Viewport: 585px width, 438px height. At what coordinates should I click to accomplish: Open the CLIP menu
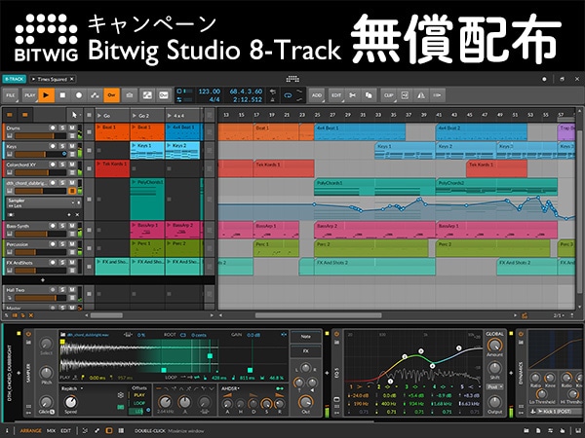(388, 95)
